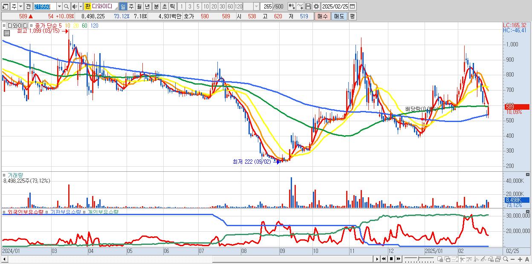
Task: Click the scrollbar right arrow at bottom
Action: (377, 258)
